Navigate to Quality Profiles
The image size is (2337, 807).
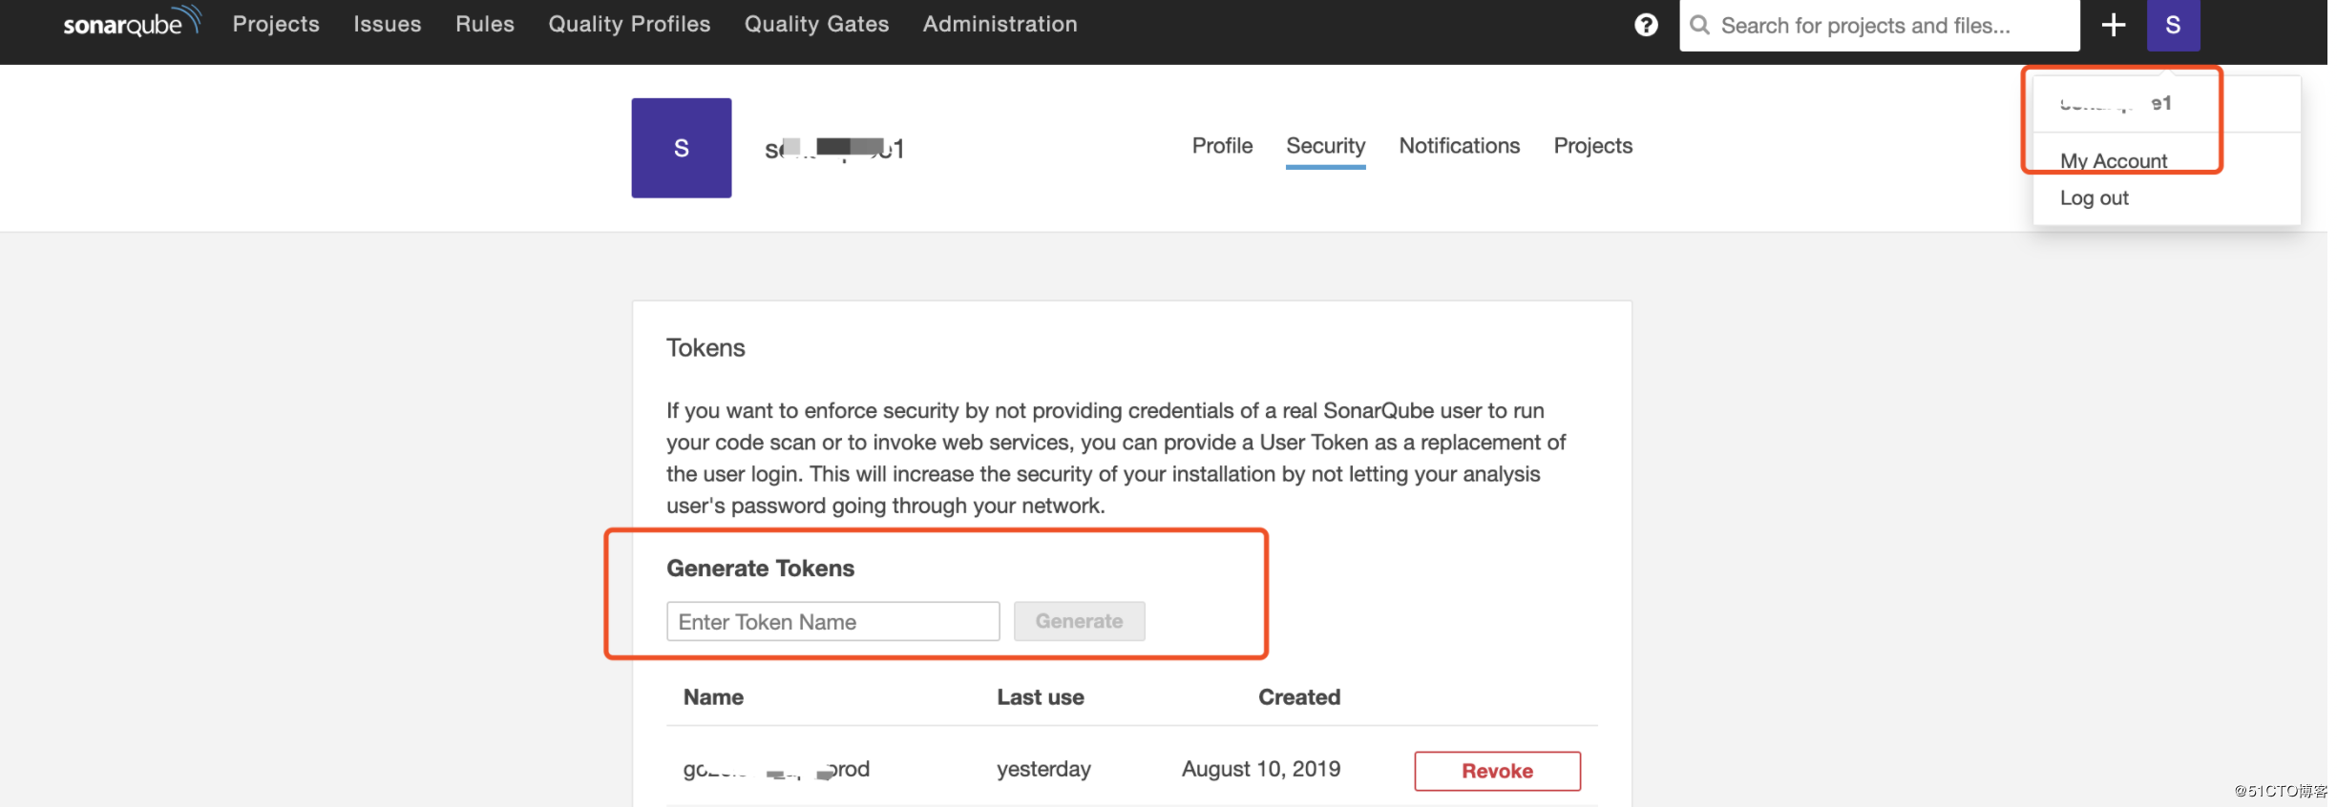tap(629, 24)
